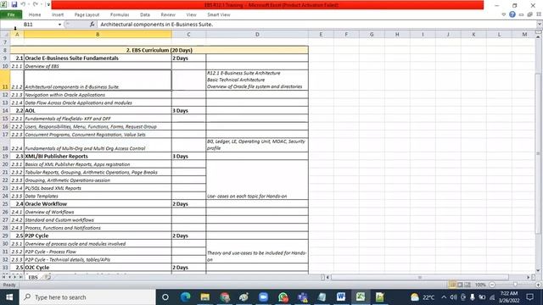Select column B header

(x=98, y=34)
